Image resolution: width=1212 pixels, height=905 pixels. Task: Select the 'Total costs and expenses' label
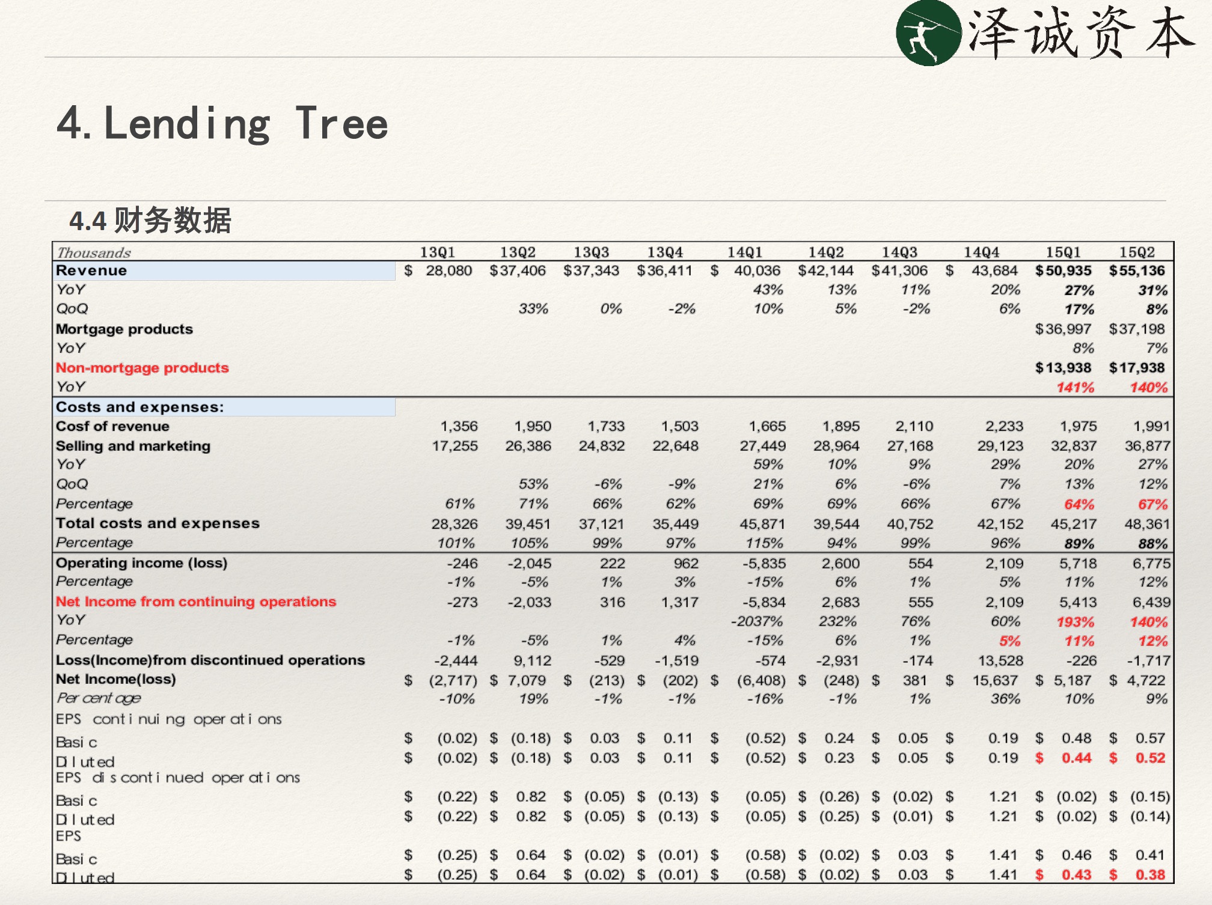coord(158,523)
